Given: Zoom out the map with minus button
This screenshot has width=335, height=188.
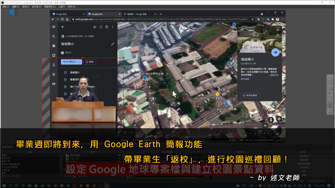Looking at the screenshot, I should pos(250,134).
